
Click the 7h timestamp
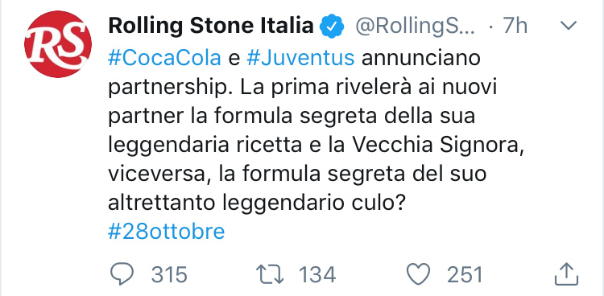tap(515, 27)
